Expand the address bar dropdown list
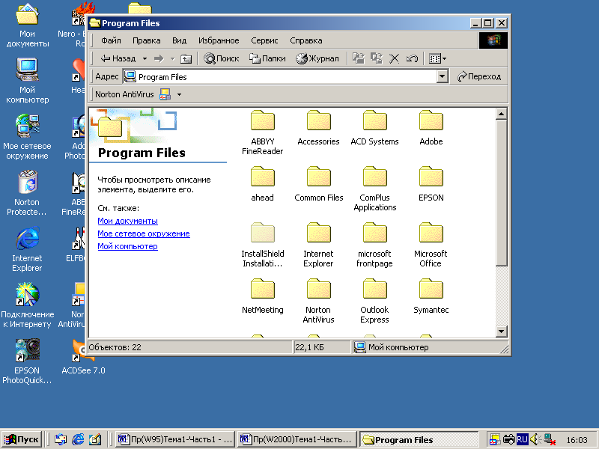Screen dimensions: 599x449 pyautogui.click(x=442, y=76)
